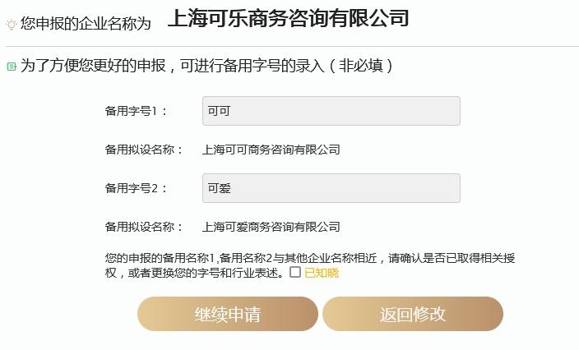The width and height of the screenshot is (579, 350).
Task: Click the green edit icon before 为了方便您
Action: 12,66
